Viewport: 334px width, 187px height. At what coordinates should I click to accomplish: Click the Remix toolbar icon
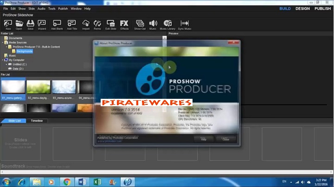[x=97, y=25]
